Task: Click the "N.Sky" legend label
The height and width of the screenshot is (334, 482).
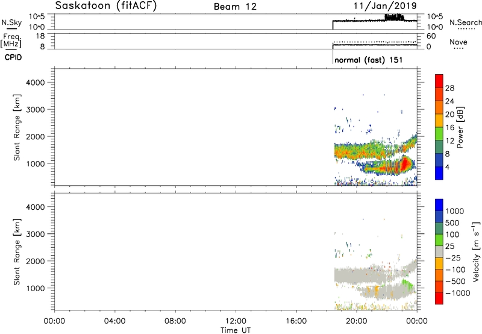Action: pyautogui.click(x=11, y=22)
